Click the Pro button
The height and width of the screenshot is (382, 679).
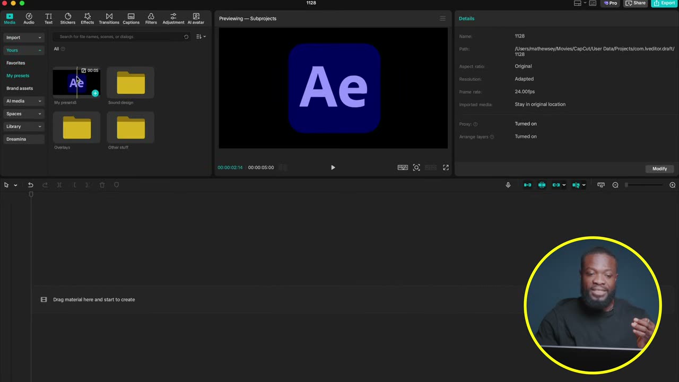tap(611, 3)
